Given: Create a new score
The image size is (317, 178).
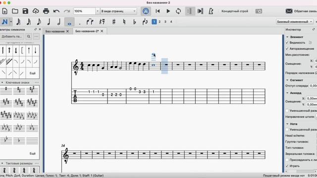Looking at the screenshot, I should coord(4,11).
